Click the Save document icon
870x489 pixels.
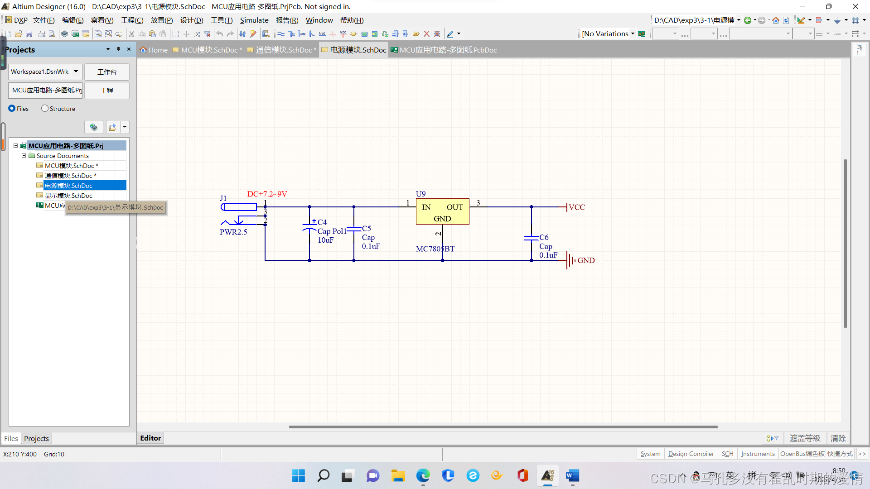29,34
